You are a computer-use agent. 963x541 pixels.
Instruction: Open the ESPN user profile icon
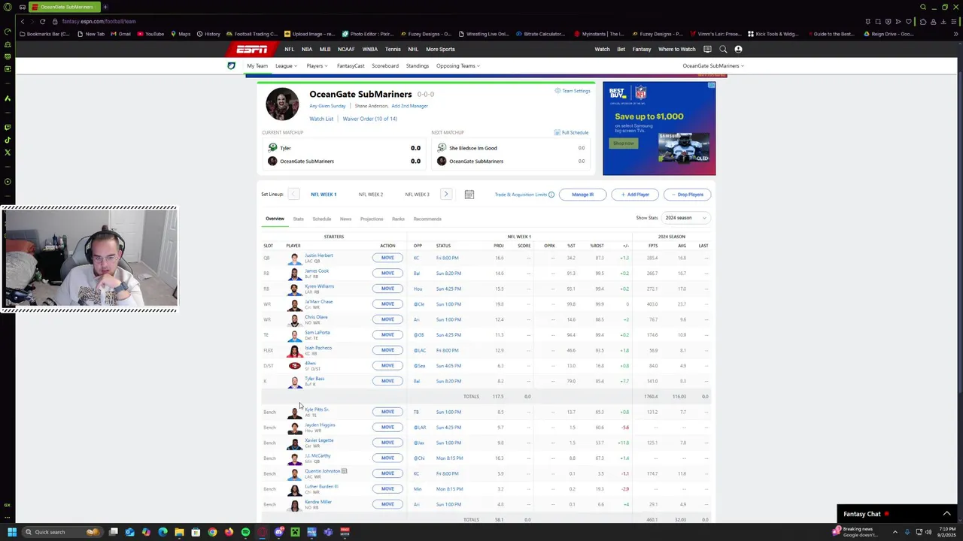(x=738, y=50)
